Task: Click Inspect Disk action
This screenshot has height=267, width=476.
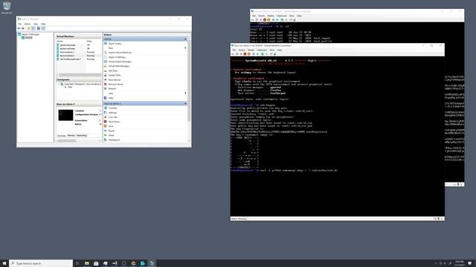Action: [115, 75]
